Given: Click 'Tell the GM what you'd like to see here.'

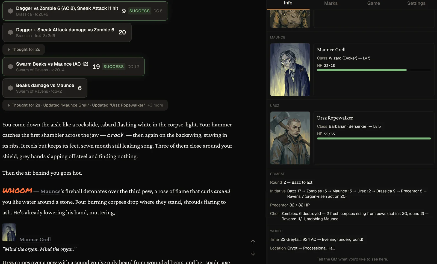Looking at the screenshot, I should 352,259.
